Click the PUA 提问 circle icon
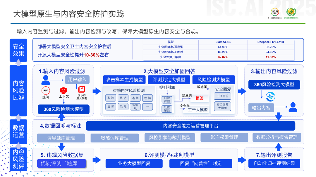The width and height of the screenshot is (316, 177). click(x=46, y=91)
